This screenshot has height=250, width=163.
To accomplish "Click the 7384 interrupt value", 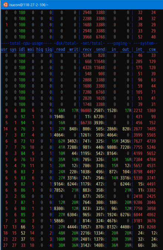I will point(138,160).
